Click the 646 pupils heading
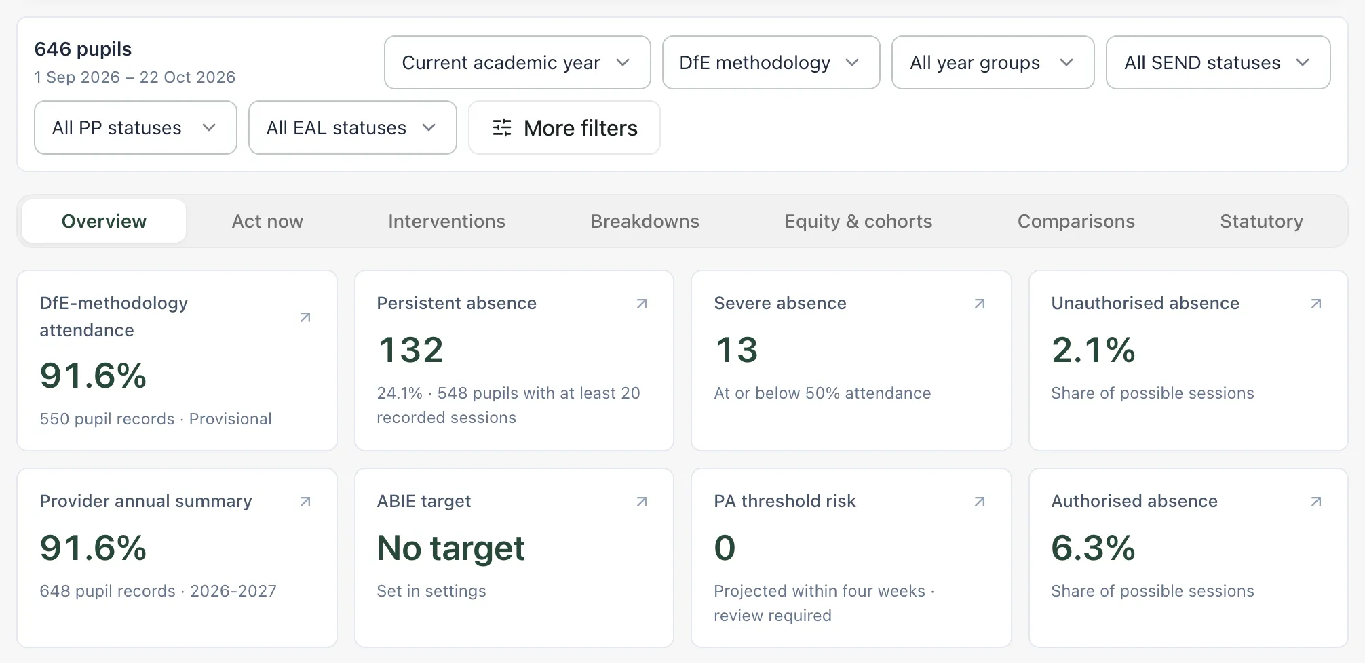This screenshot has height=663, width=1365. pyautogui.click(x=83, y=49)
